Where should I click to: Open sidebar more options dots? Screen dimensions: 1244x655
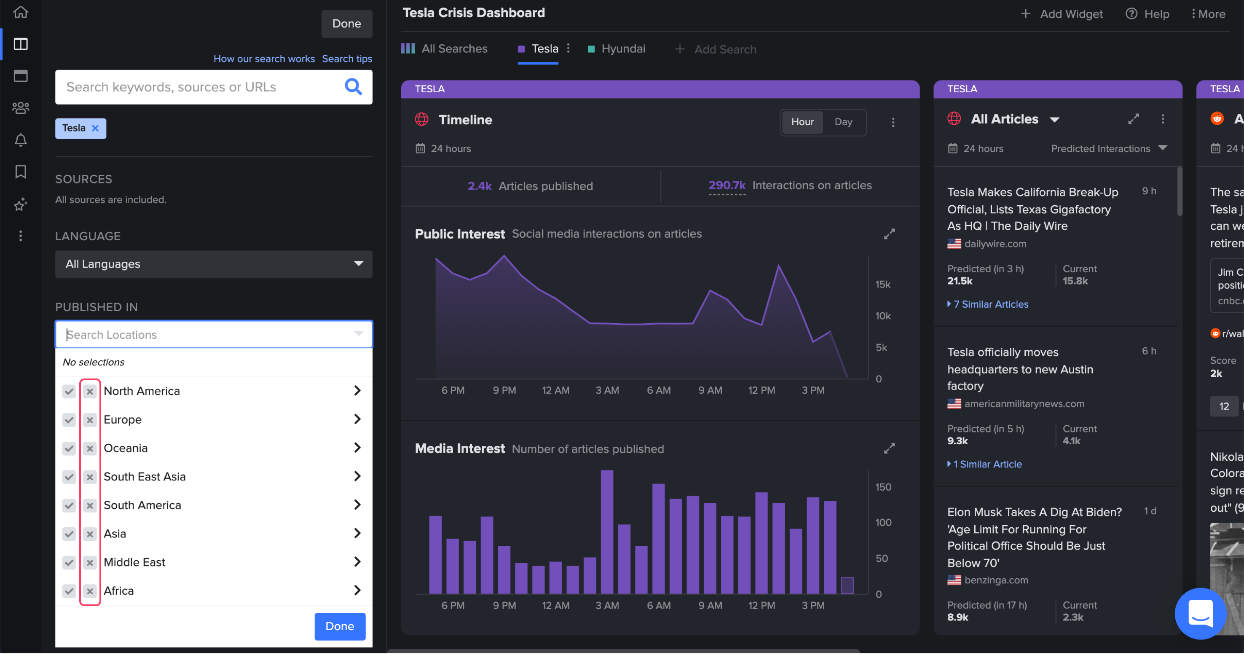[x=20, y=236]
